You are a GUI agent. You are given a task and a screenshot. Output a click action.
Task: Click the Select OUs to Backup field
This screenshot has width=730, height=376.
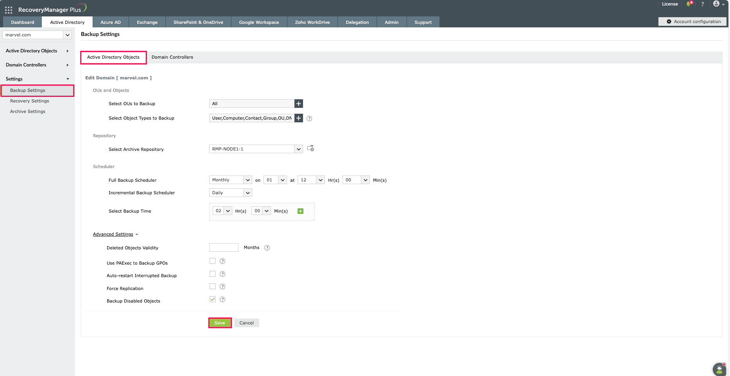(252, 104)
